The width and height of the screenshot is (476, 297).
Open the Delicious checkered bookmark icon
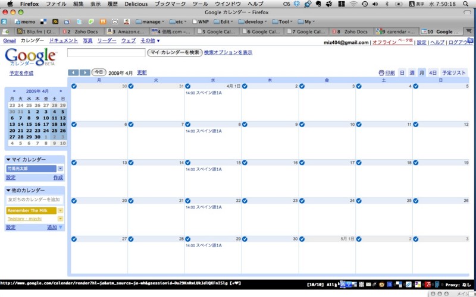tap(43, 21)
